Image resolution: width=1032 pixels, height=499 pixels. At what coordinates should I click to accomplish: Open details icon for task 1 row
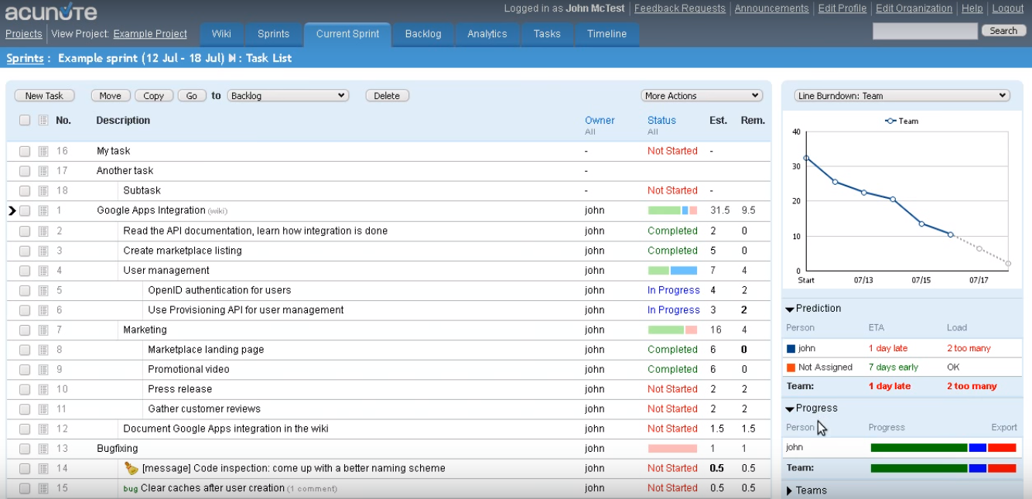(x=43, y=210)
